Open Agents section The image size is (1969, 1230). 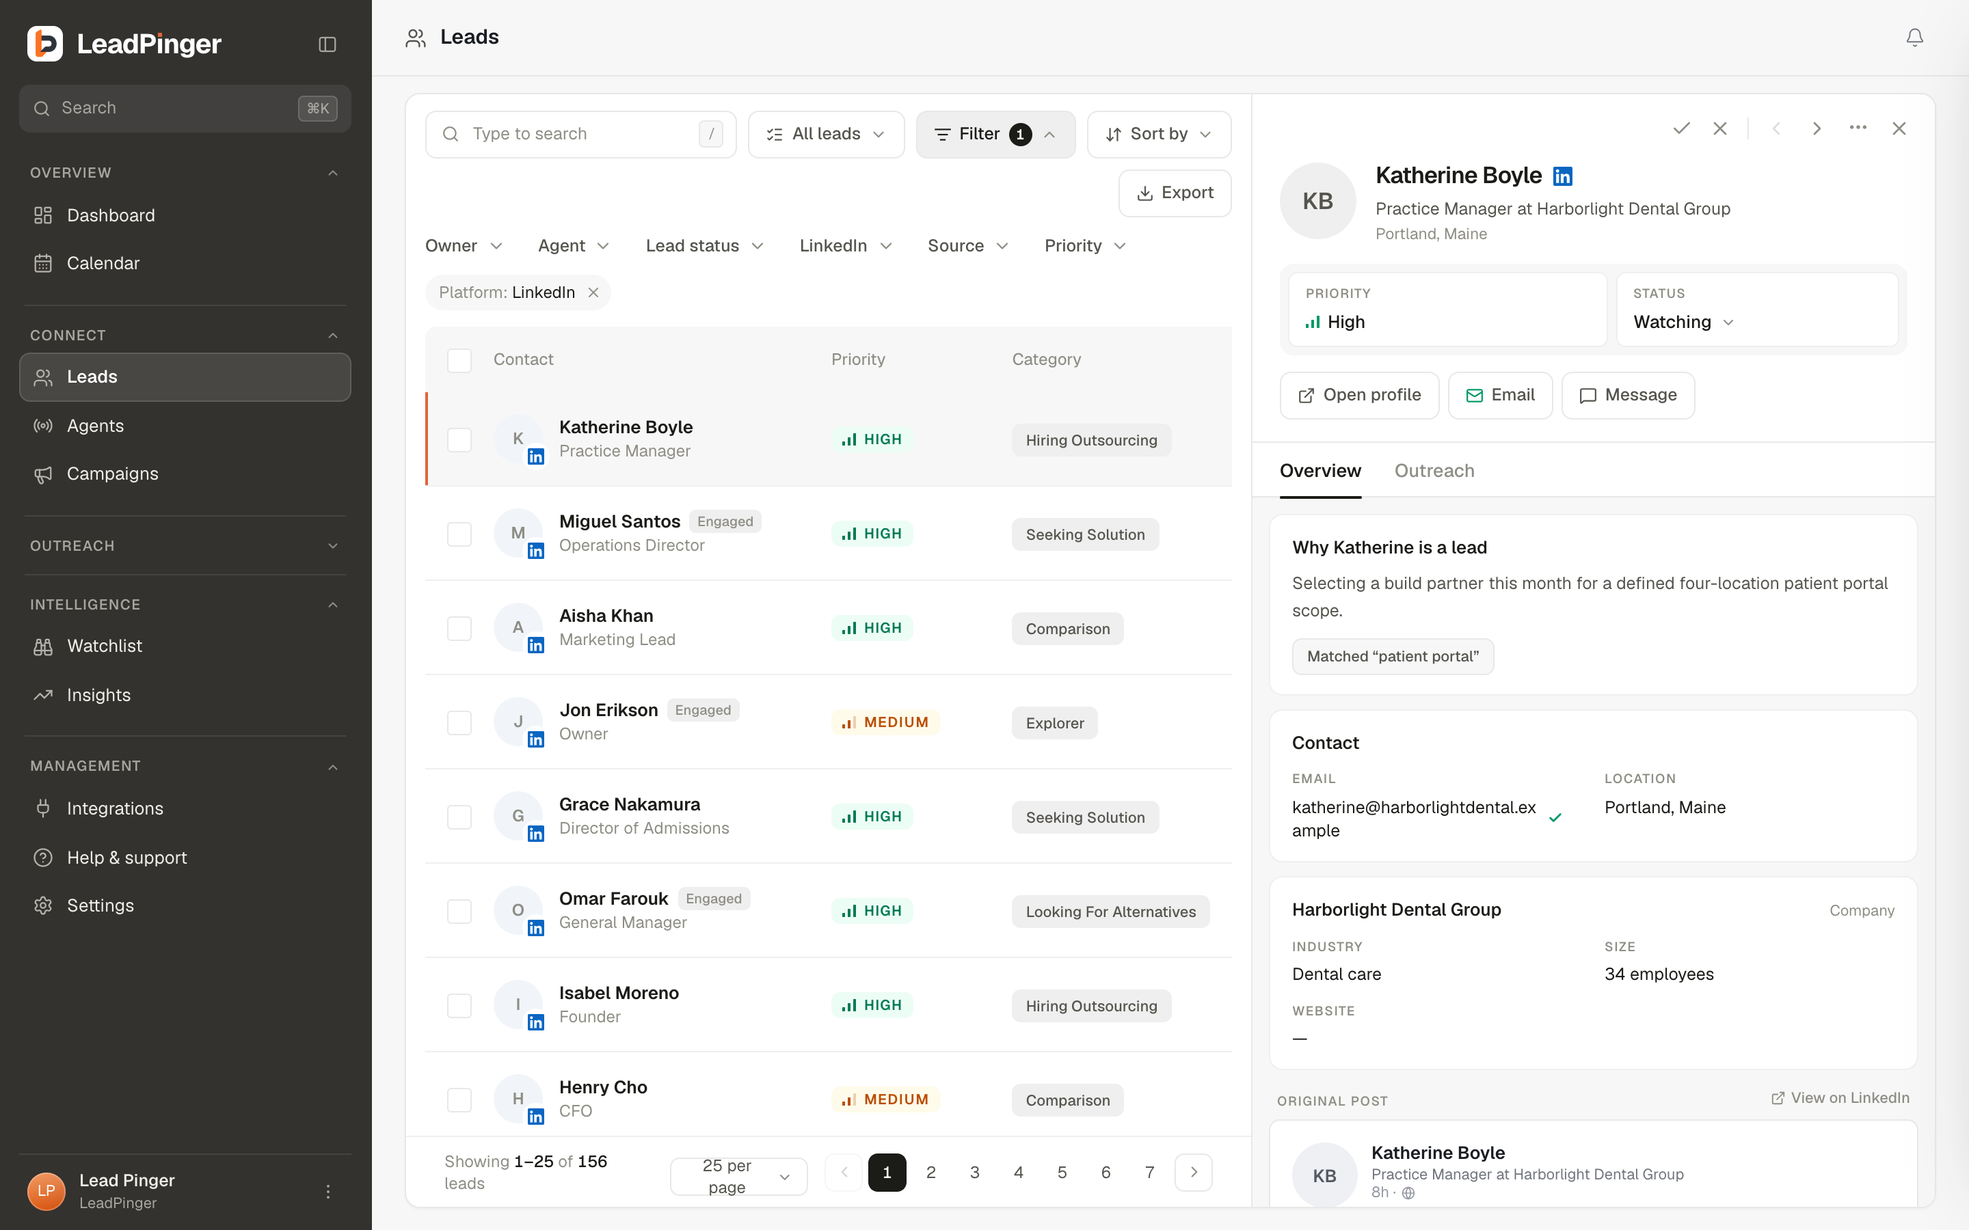[x=185, y=426]
